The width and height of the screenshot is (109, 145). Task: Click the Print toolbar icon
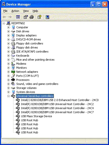(32, 17)
